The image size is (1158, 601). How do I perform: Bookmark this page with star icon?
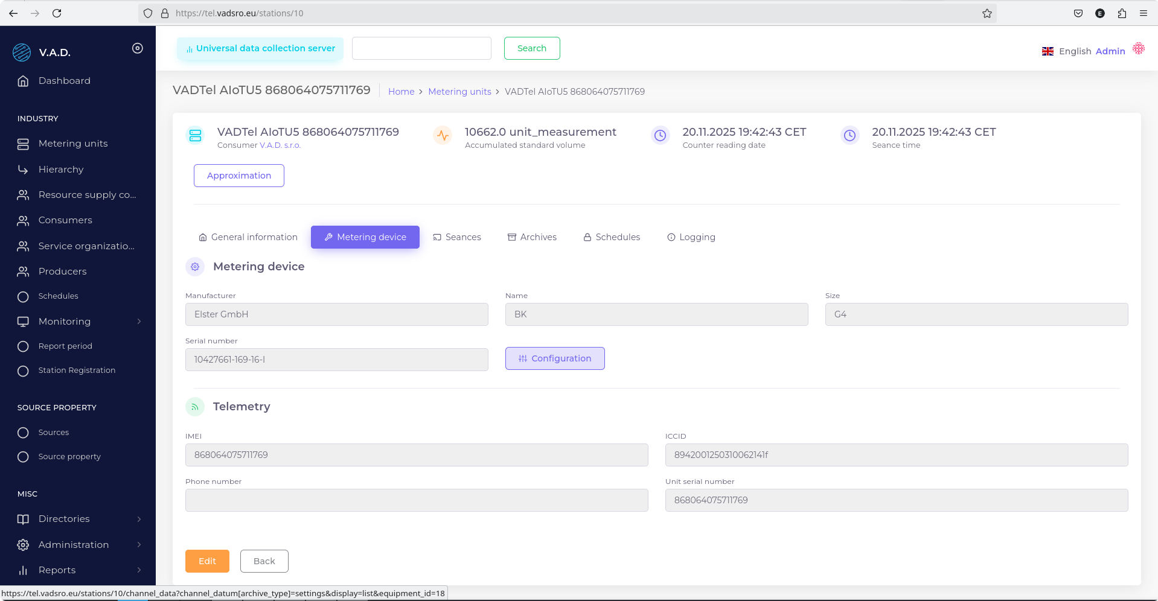[x=987, y=13]
